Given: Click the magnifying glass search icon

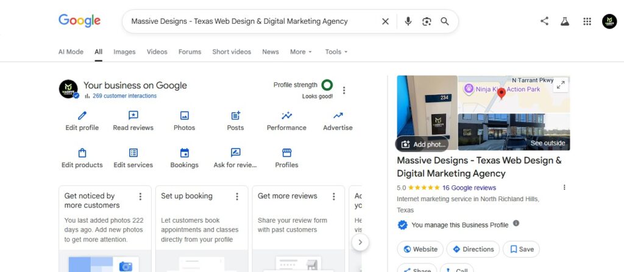Looking at the screenshot, I should 445,21.
